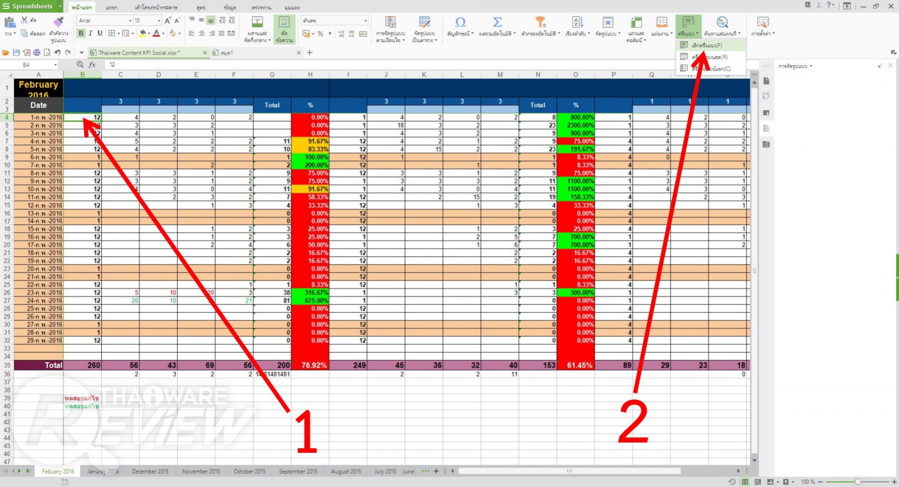Open the help question mark dropdown
899x487 pixels.
point(831,5)
